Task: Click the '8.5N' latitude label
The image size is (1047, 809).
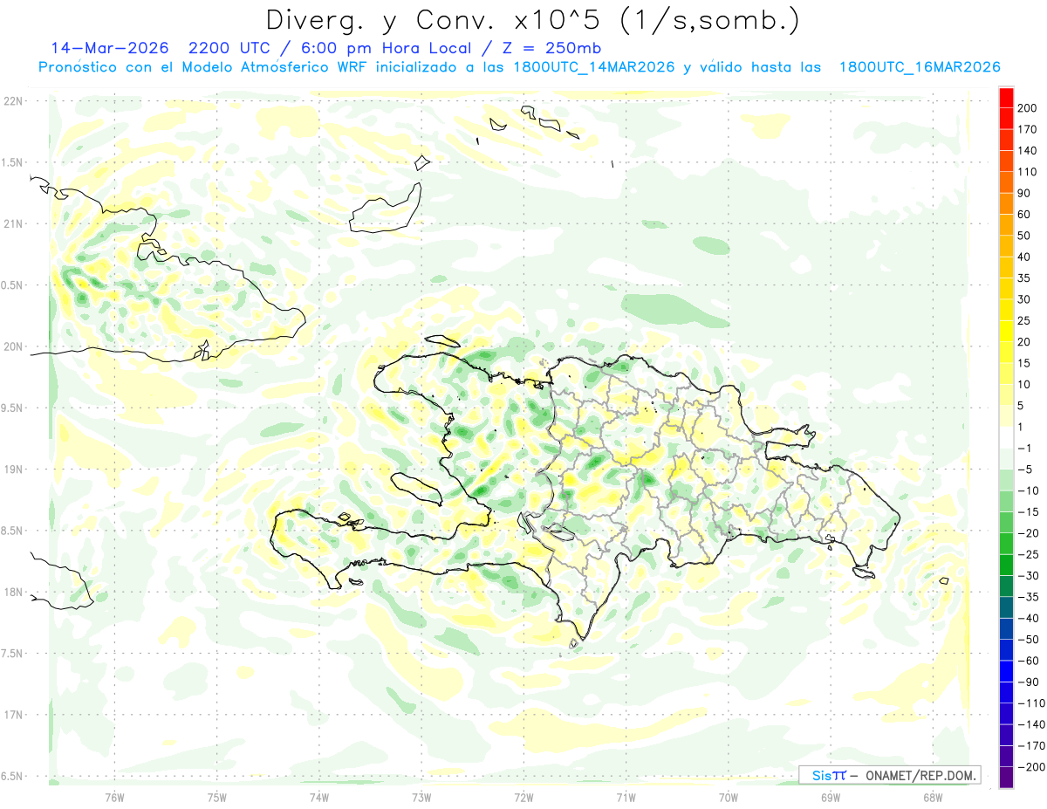Action: point(12,531)
